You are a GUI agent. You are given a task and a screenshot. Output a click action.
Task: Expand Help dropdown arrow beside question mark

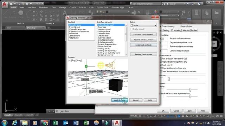click(202, 4)
